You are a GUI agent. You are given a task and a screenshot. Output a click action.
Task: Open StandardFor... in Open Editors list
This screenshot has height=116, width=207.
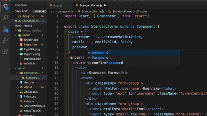(x=29, y=21)
